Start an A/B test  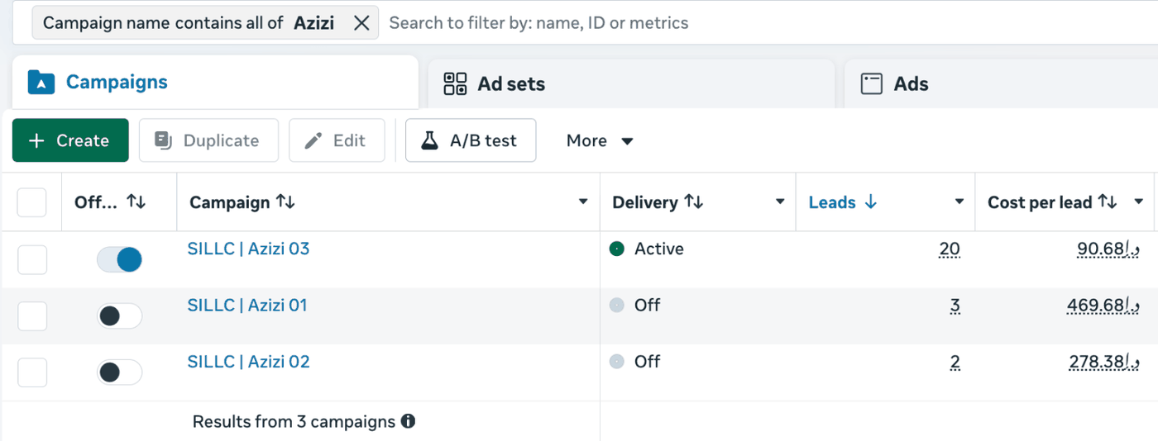pos(471,140)
